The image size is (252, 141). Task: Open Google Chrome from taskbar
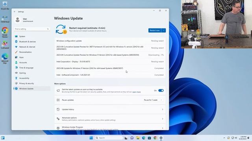pyautogui.click(x=155, y=138)
